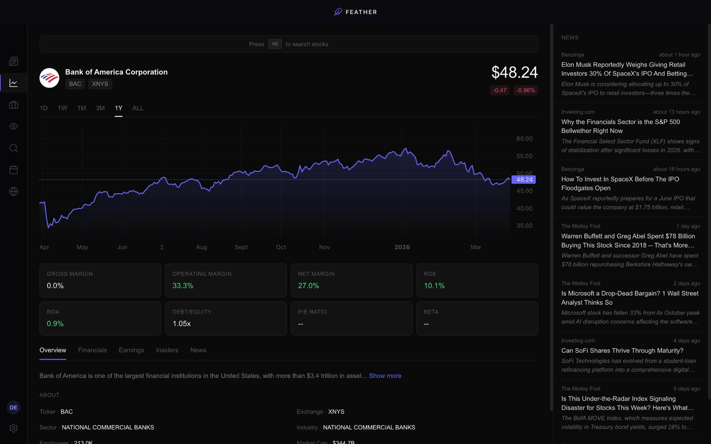
Task: Open the Warren Buffett and Greg Abel article
Action: click(628, 241)
